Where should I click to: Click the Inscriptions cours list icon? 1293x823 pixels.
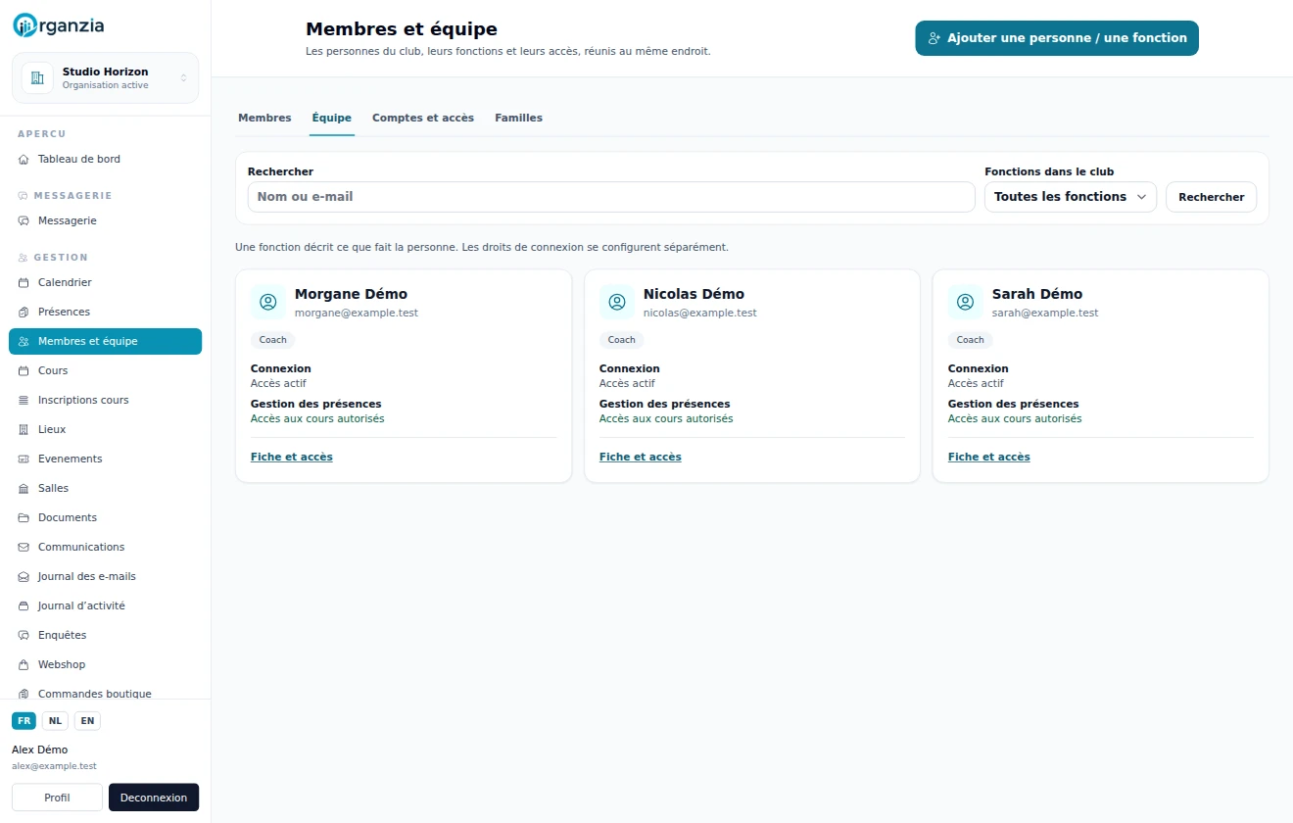24,400
